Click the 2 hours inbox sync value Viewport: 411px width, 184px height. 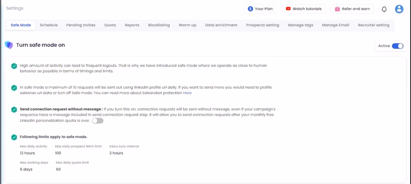click(x=116, y=153)
